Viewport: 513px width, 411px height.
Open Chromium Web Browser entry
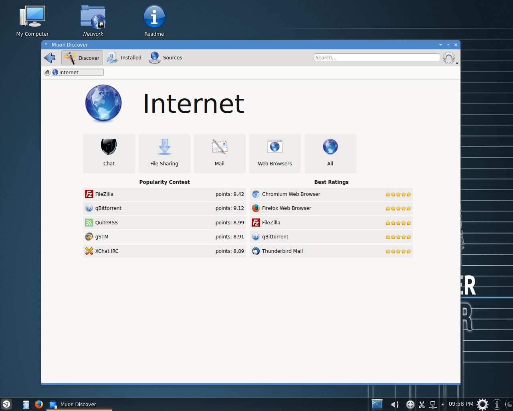331,194
